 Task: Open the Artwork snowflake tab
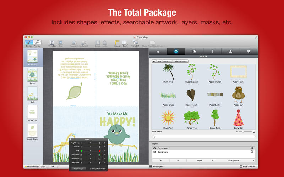(x=176, y=51)
